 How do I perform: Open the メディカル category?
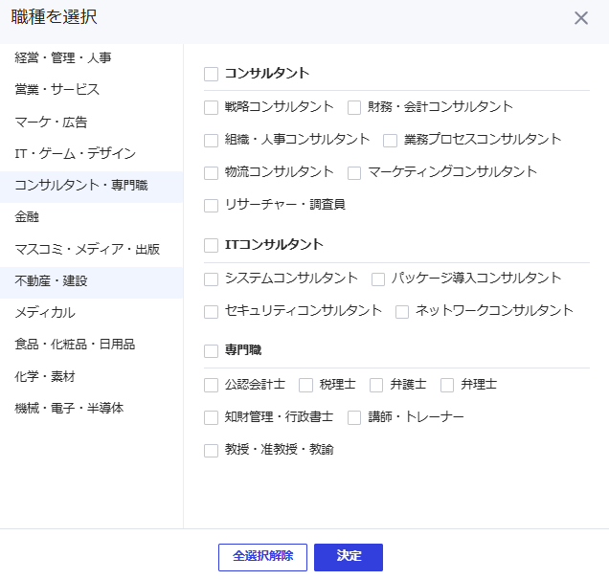[x=91, y=313]
